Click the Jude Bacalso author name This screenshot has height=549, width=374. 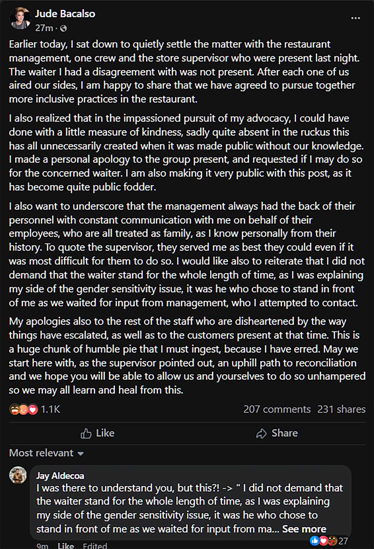[65, 14]
